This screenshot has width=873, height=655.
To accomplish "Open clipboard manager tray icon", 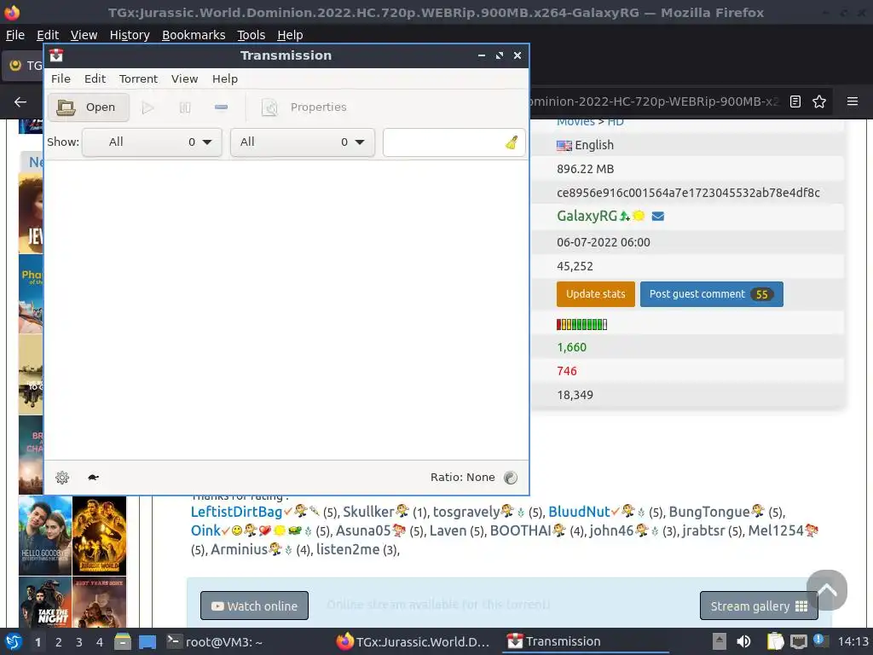I will pyautogui.click(x=775, y=641).
